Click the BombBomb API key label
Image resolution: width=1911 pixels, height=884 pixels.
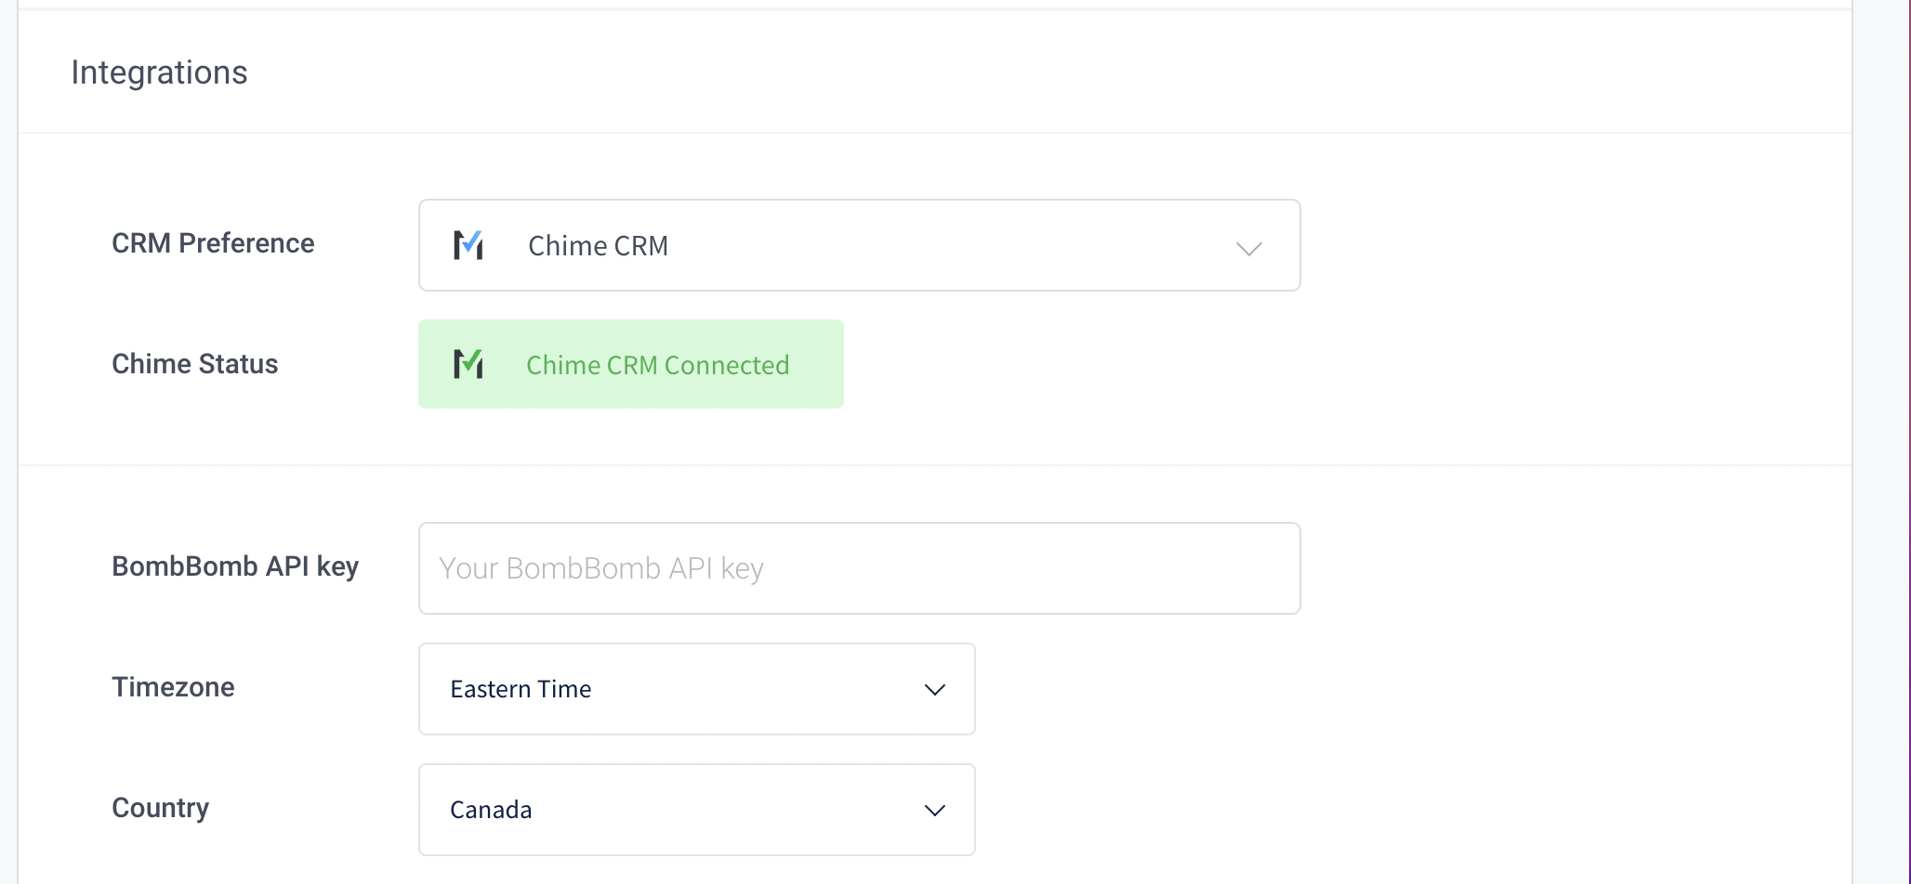point(235,566)
